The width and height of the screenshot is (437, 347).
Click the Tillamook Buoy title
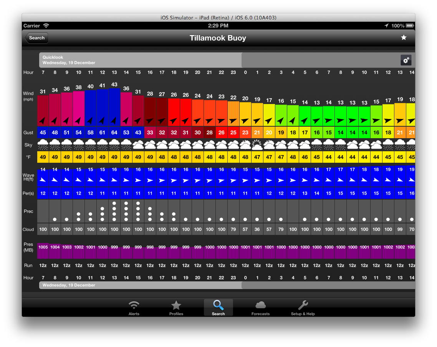pyautogui.click(x=218, y=38)
